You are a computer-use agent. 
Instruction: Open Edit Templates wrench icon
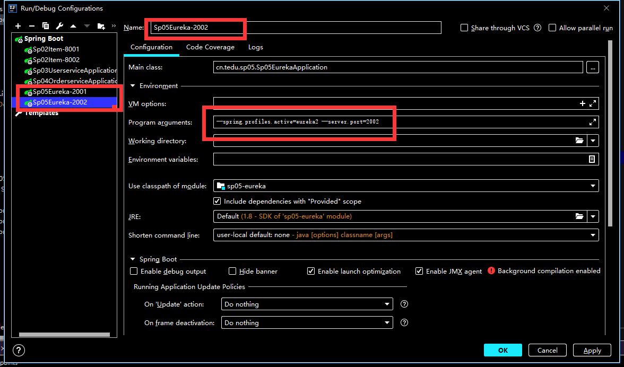pyautogui.click(x=59, y=26)
